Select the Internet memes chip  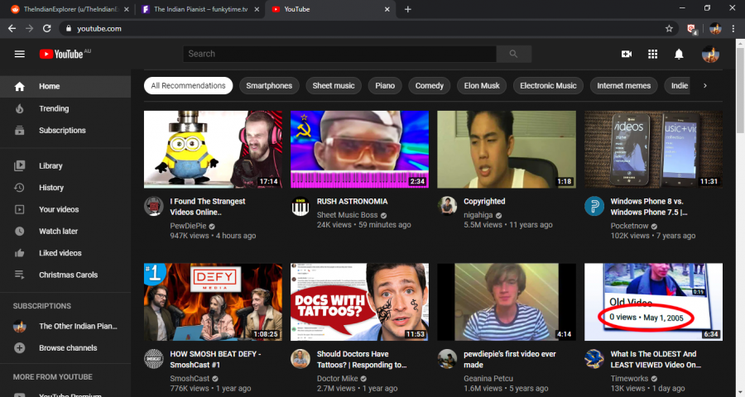624,86
